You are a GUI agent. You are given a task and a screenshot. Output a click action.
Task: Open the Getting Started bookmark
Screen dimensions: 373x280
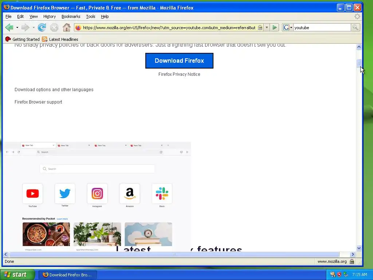tap(22, 39)
